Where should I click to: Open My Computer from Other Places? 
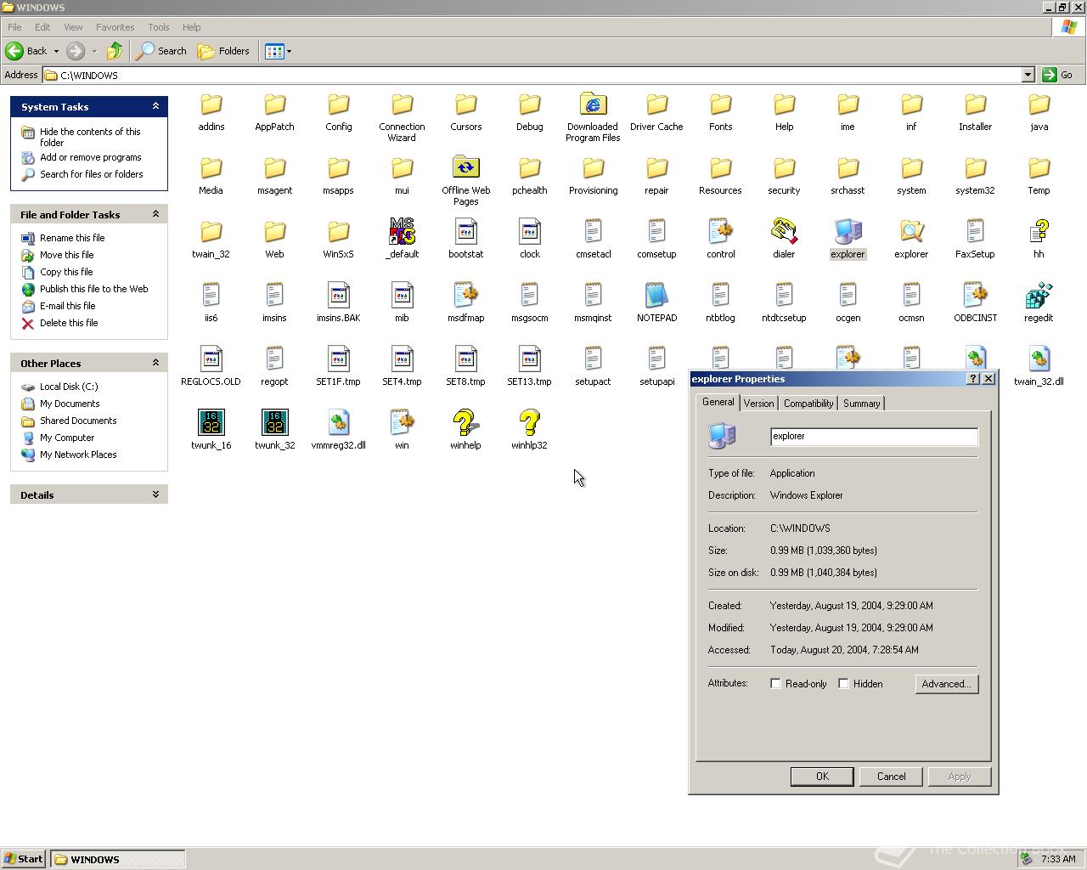pos(67,438)
